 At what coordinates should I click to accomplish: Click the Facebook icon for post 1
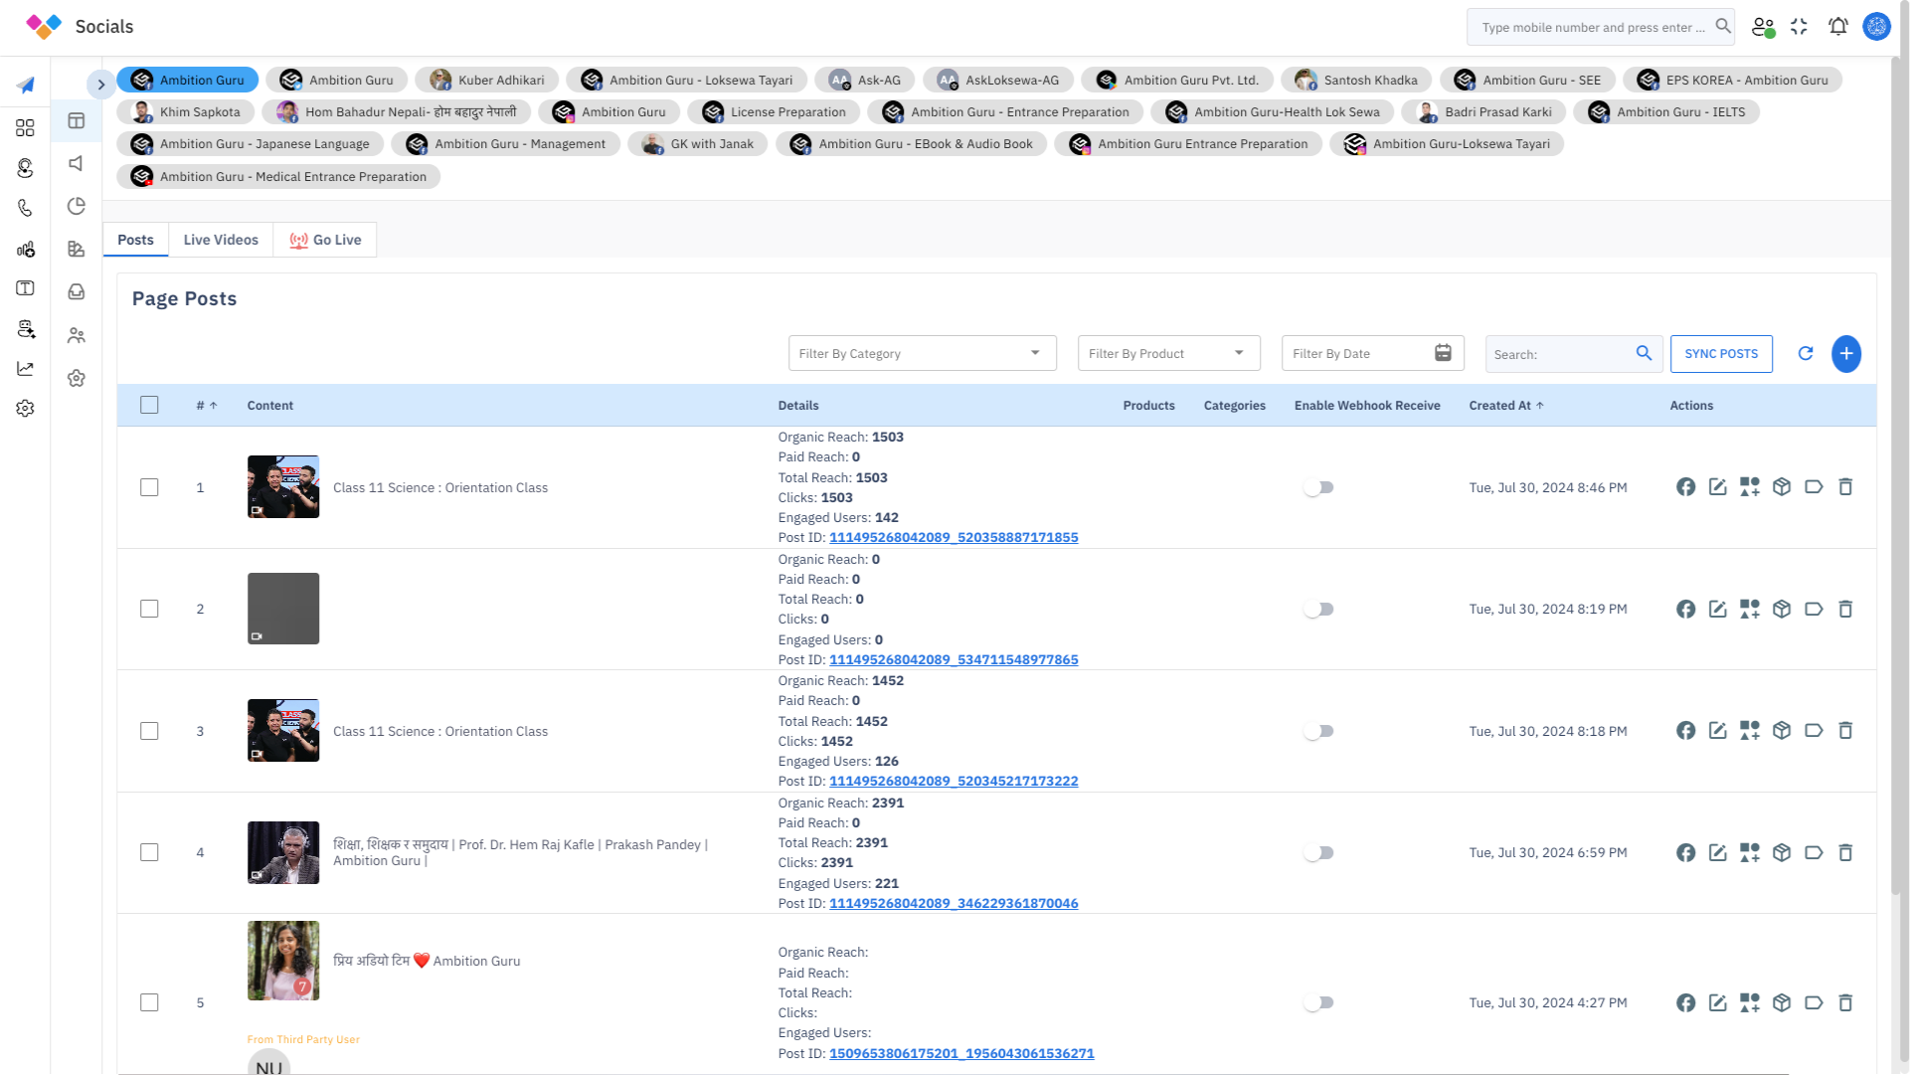pos(1685,487)
